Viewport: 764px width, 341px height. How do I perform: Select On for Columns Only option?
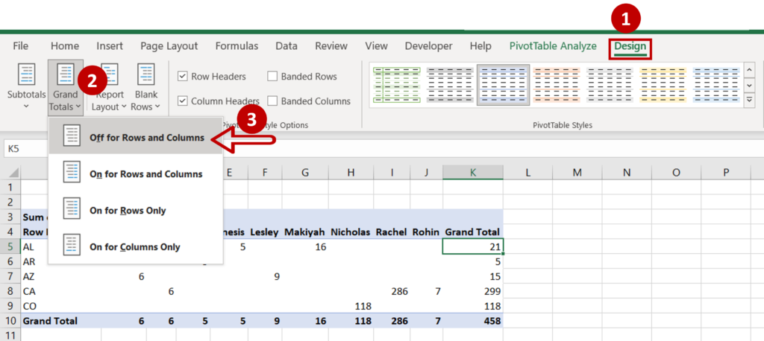(135, 246)
